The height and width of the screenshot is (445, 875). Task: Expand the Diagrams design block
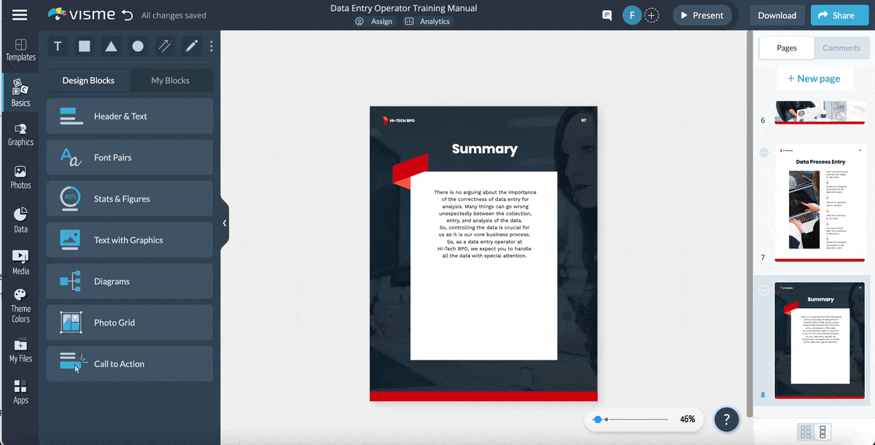pos(130,281)
